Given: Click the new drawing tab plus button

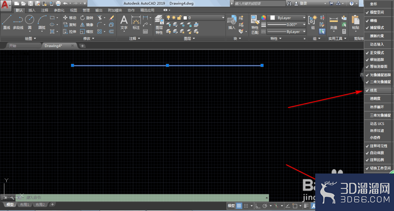Looking at the screenshot, I should pos(82,46).
